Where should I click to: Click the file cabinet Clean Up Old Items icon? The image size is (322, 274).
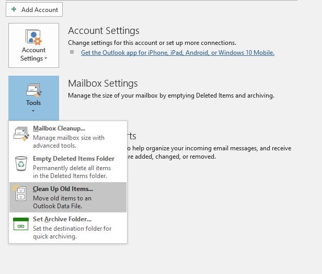pyautogui.click(x=20, y=194)
